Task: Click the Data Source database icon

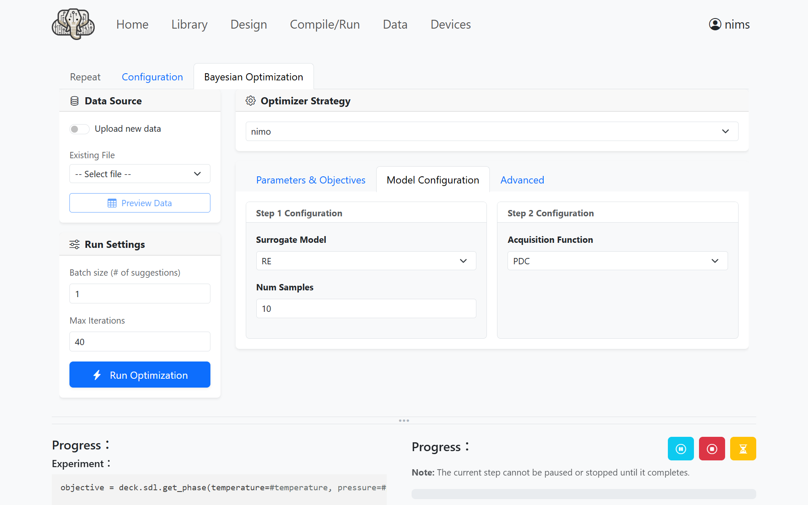Action: point(74,101)
